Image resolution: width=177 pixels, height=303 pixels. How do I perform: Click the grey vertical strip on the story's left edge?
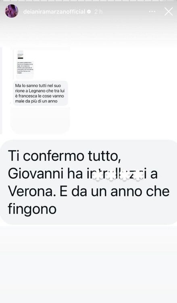1,90
